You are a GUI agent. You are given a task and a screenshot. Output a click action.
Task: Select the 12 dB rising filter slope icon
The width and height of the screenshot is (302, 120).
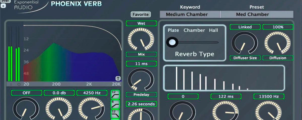point(115,94)
